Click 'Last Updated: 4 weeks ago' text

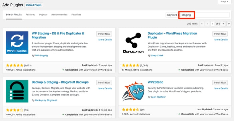coord(97,110)
